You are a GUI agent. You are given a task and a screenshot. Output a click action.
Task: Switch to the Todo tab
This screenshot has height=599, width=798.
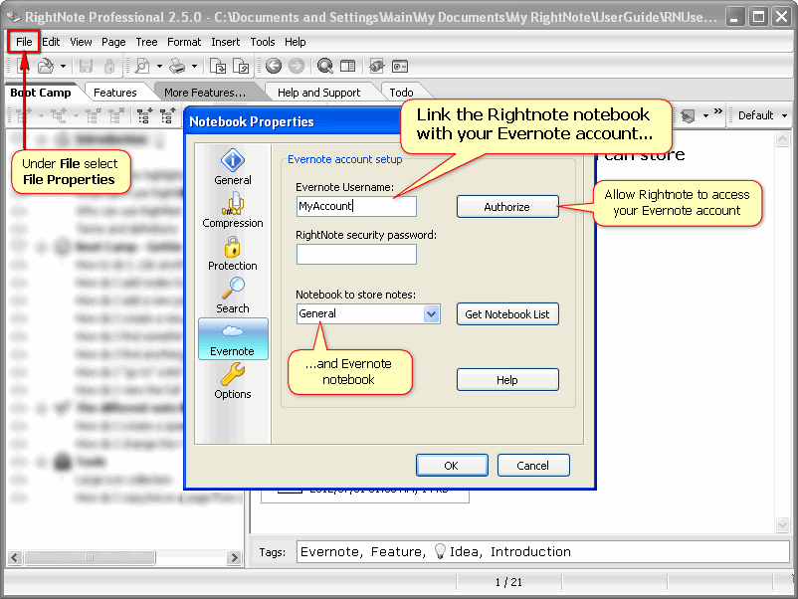tap(402, 93)
